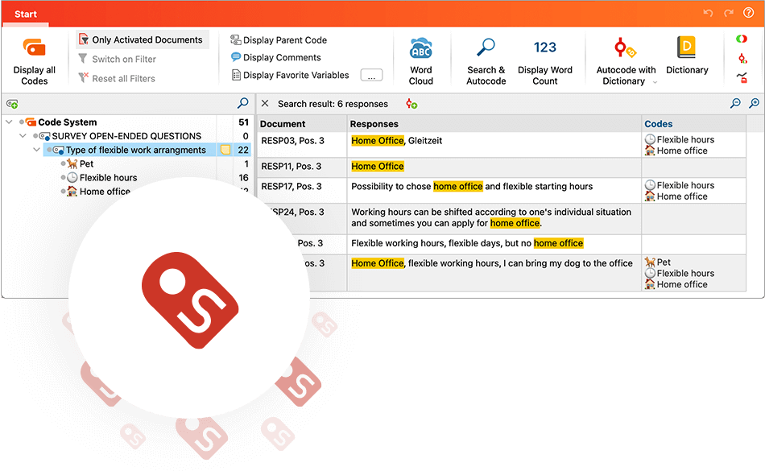Click Home office code in RESP03 row
Image resolution: width=765 pixels, height=471 pixels.
[x=676, y=151]
